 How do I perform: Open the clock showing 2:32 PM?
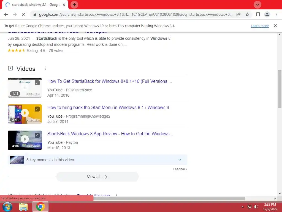click(270, 207)
